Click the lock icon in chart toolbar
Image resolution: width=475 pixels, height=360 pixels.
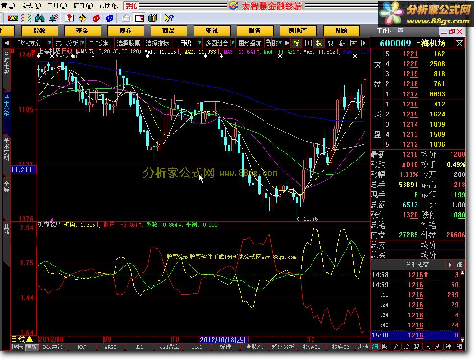click(268, 43)
